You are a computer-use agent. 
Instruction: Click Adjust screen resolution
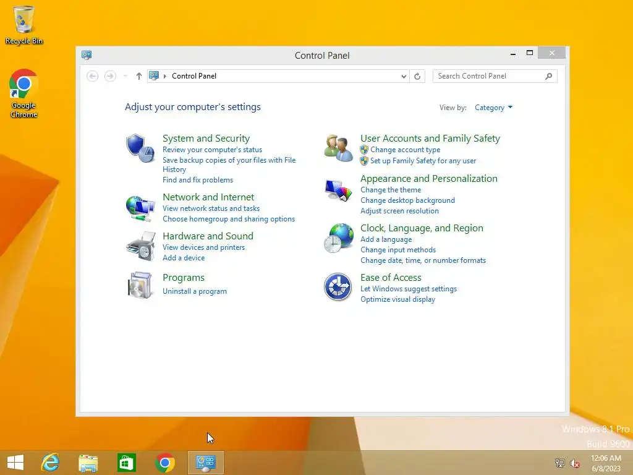[x=399, y=211]
